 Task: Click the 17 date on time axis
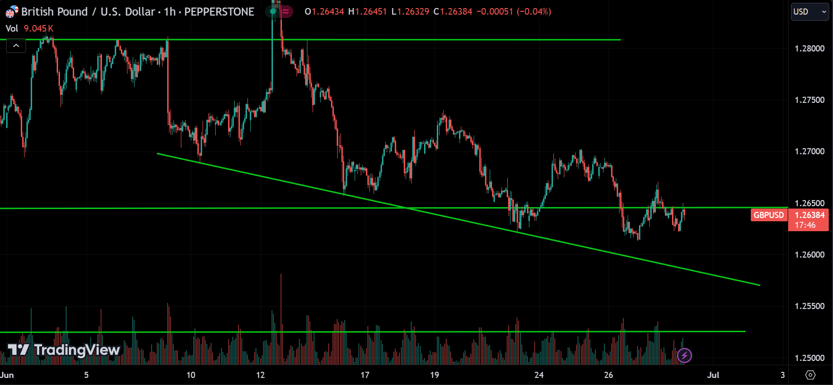[365, 375]
